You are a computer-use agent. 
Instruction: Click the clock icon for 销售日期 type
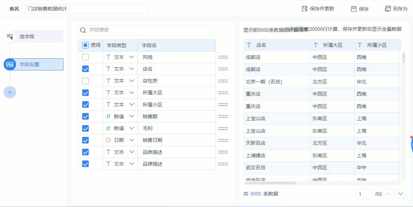(x=108, y=140)
